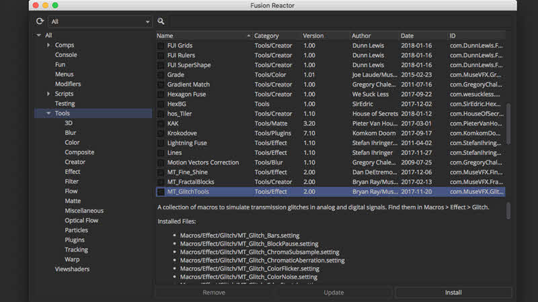Screen dimensions: 538x302
Task: Tick the FUI Grids checkbox
Action: (x=161, y=46)
